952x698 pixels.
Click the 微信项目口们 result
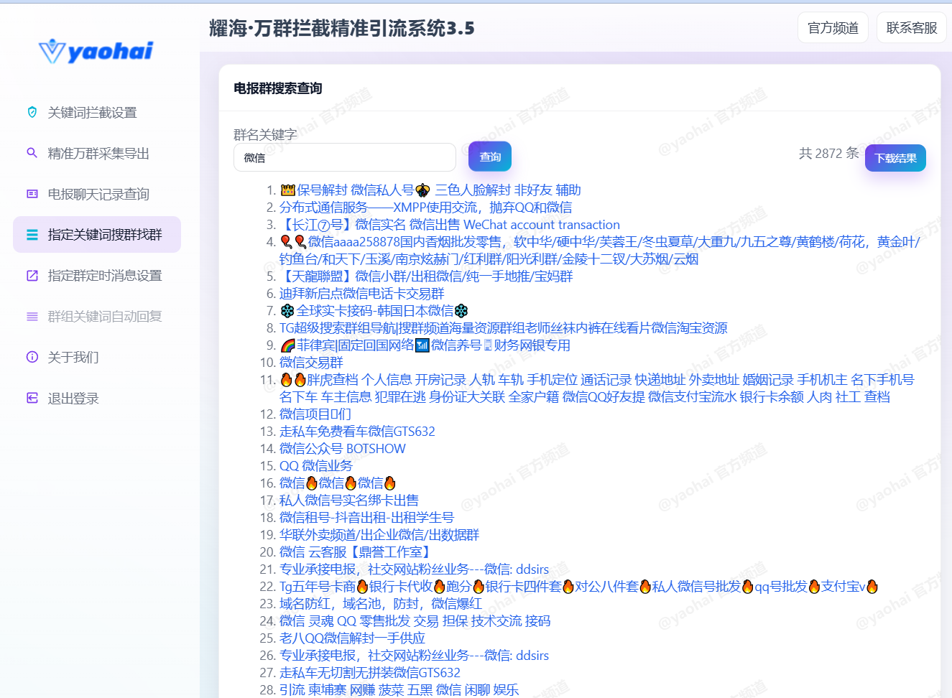pyautogui.click(x=315, y=414)
